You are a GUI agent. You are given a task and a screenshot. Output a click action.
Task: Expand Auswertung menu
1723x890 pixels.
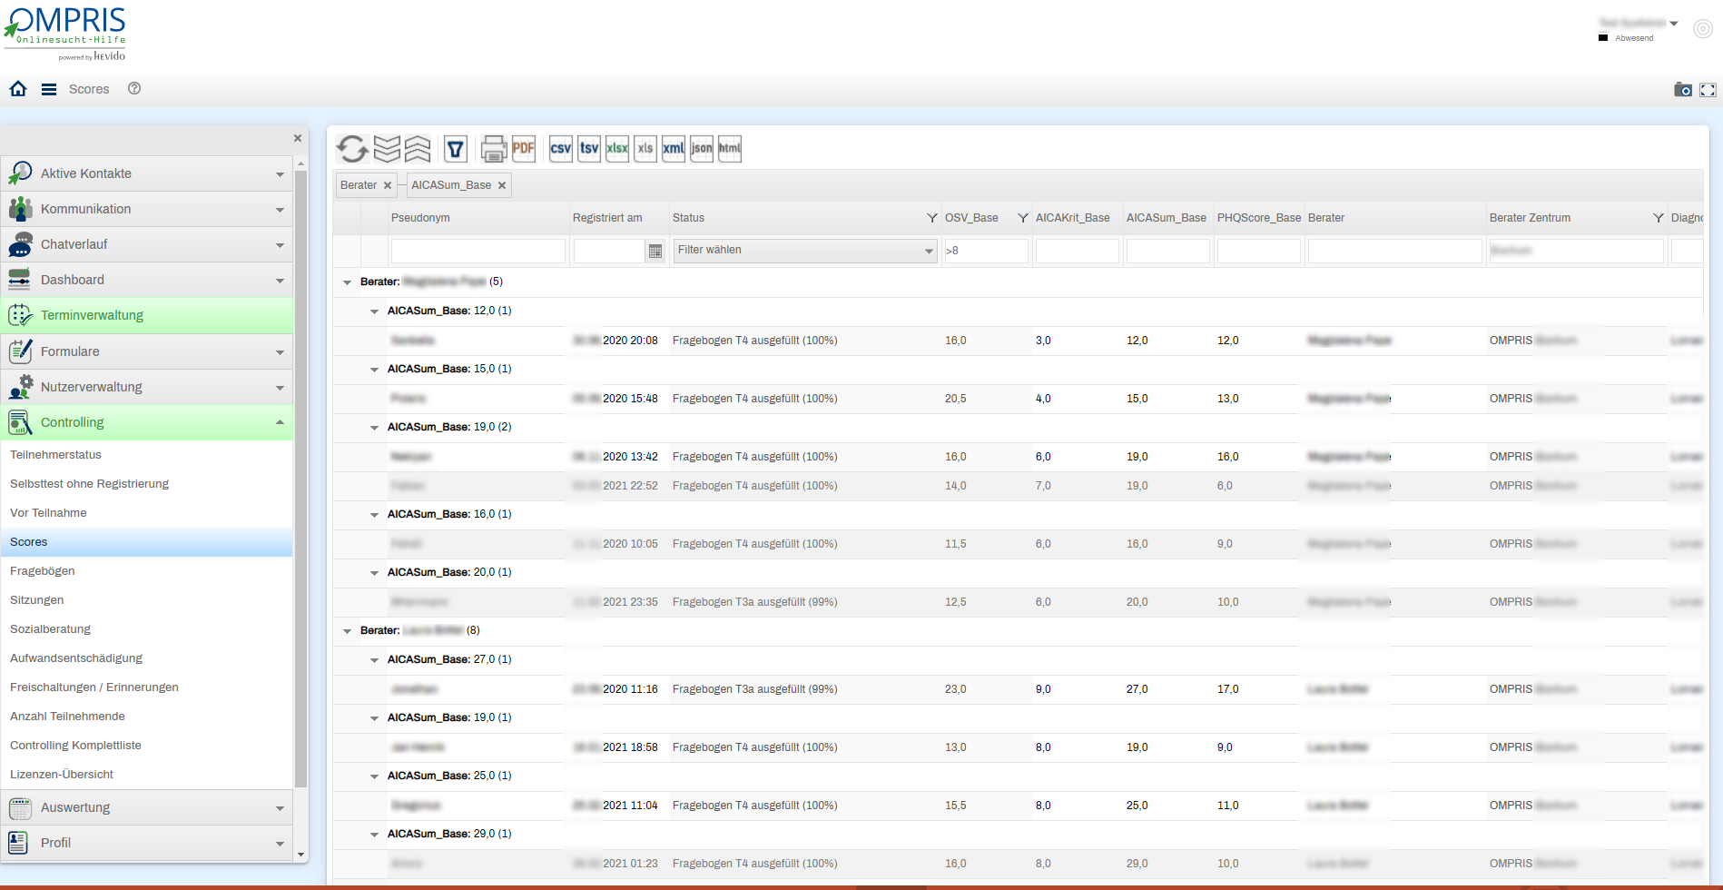click(147, 807)
